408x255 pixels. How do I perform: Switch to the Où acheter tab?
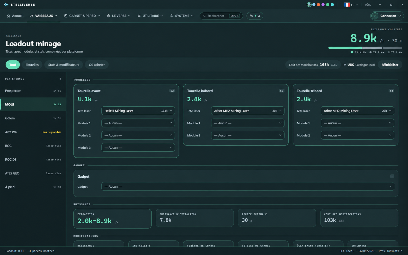tap(97, 65)
